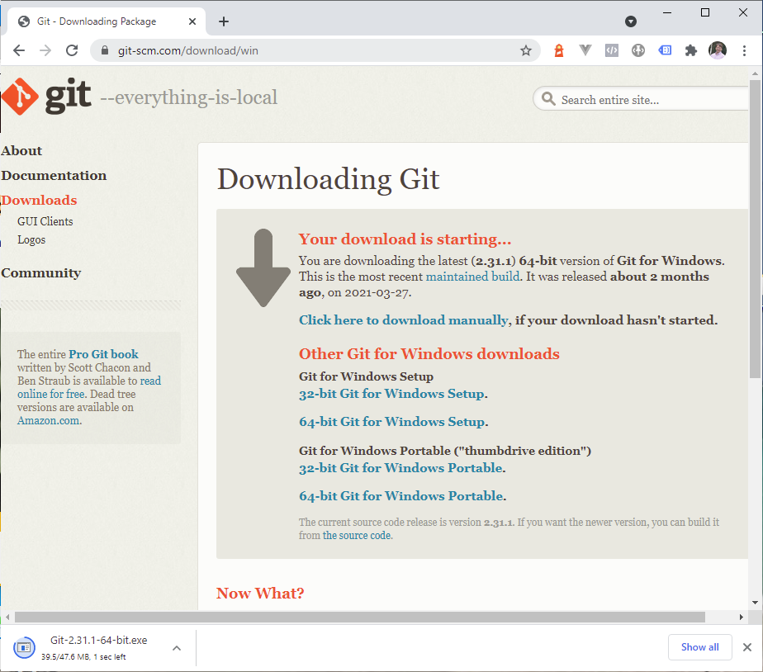Open a new tab with the plus button
Screen dimensions: 763x672
coord(224,21)
